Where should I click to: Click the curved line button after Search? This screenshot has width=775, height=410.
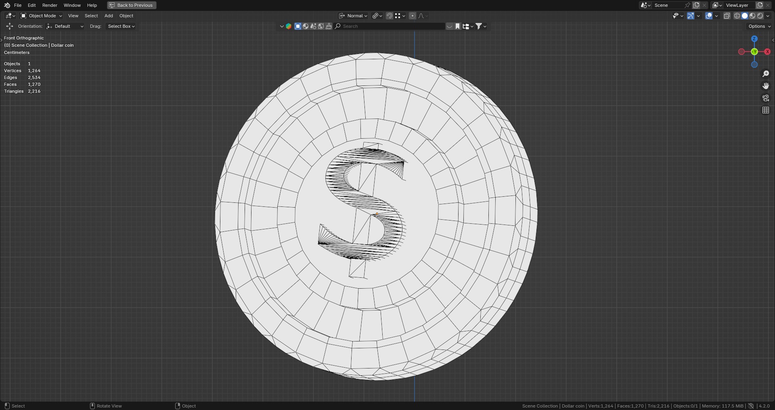click(450, 26)
